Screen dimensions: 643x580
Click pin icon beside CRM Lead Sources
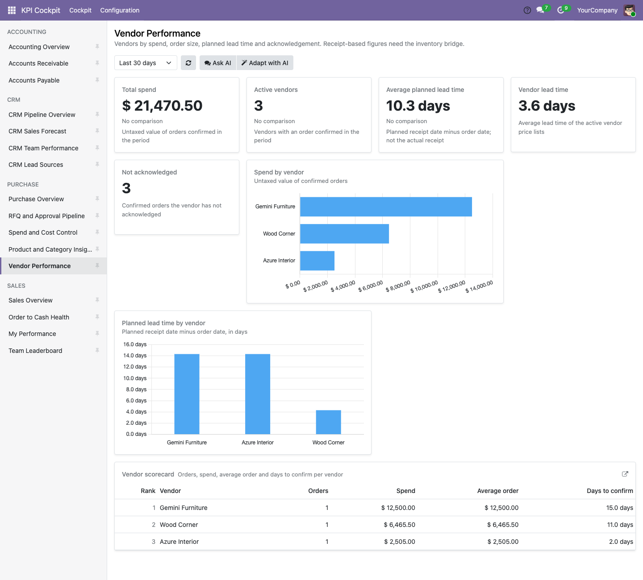[97, 164]
